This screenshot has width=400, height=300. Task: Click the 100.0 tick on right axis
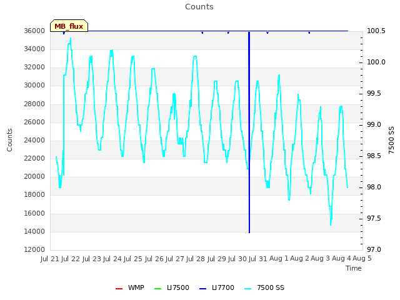coord(376,62)
